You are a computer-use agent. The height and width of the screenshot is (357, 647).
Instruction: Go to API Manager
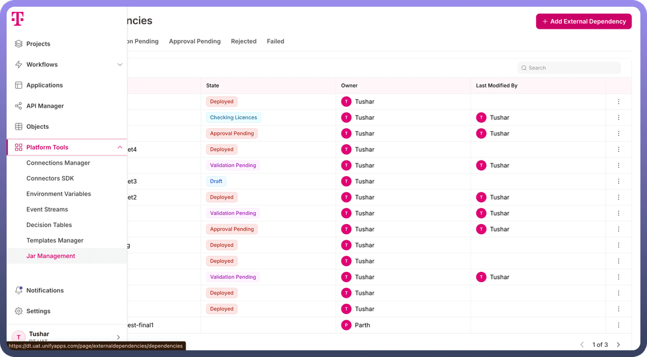click(45, 106)
